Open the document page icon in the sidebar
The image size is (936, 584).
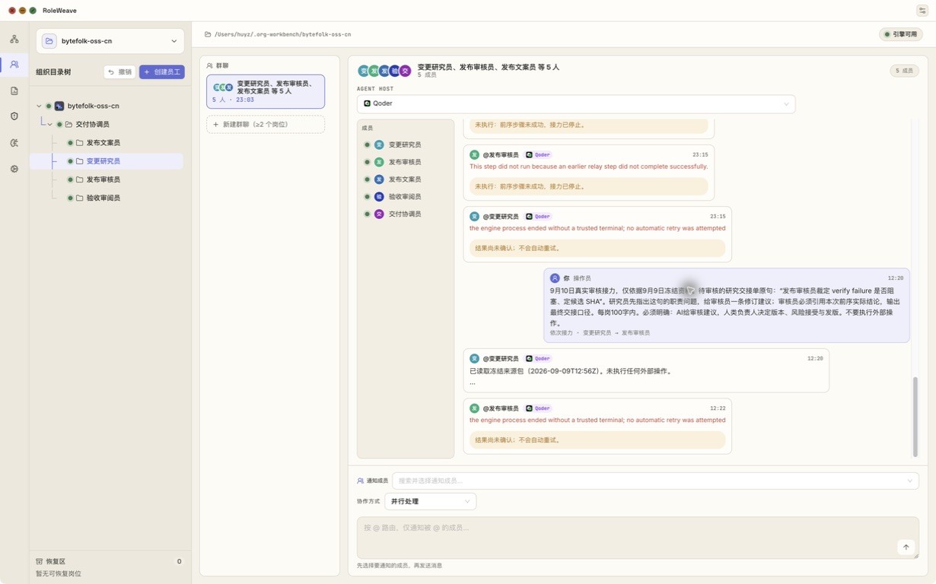tap(14, 91)
